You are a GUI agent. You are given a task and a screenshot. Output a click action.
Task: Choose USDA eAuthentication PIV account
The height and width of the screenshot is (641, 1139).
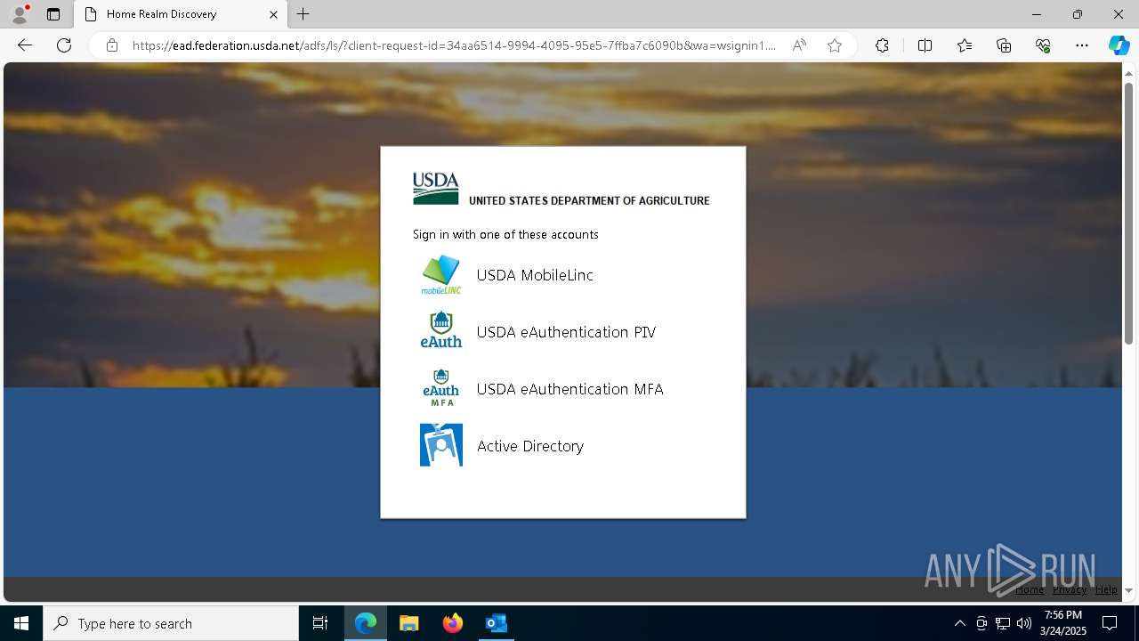tap(566, 332)
